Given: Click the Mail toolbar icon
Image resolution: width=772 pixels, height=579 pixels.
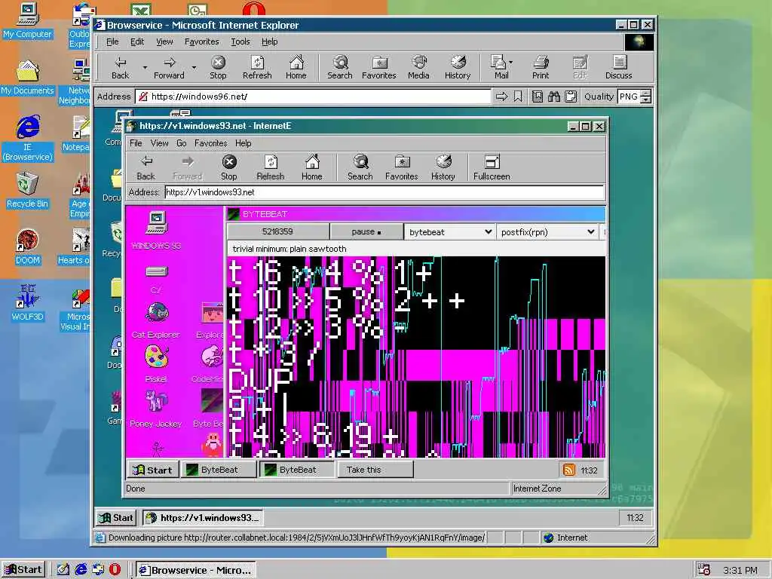Looking at the screenshot, I should click(x=498, y=67).
